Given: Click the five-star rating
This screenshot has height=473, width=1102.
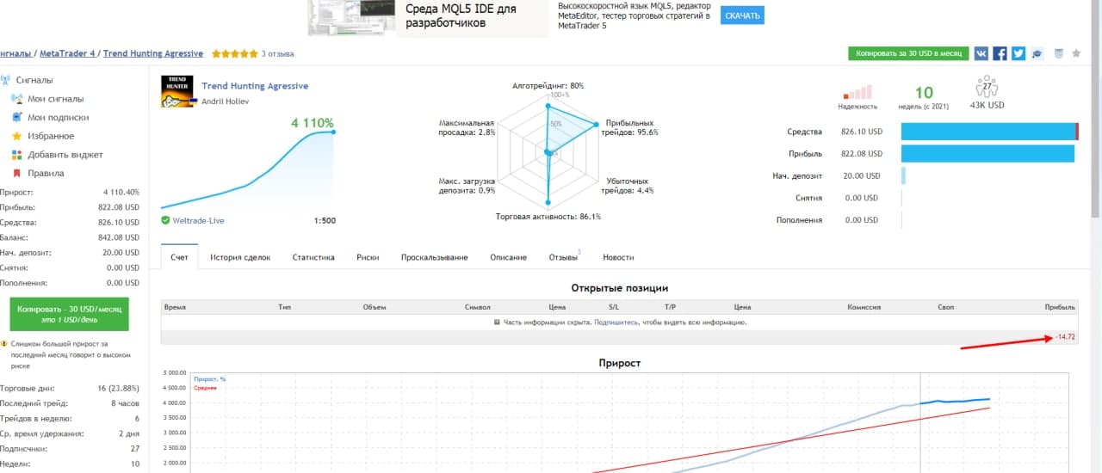Looking at the screenshot, I should tap(235, 53).
